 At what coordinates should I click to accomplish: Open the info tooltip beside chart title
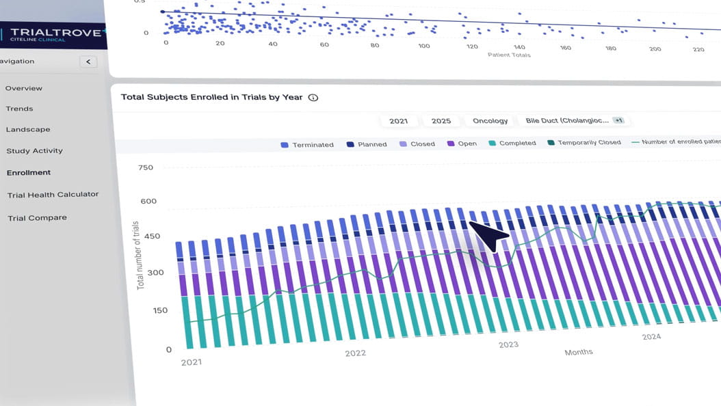(x=313, y=97)
